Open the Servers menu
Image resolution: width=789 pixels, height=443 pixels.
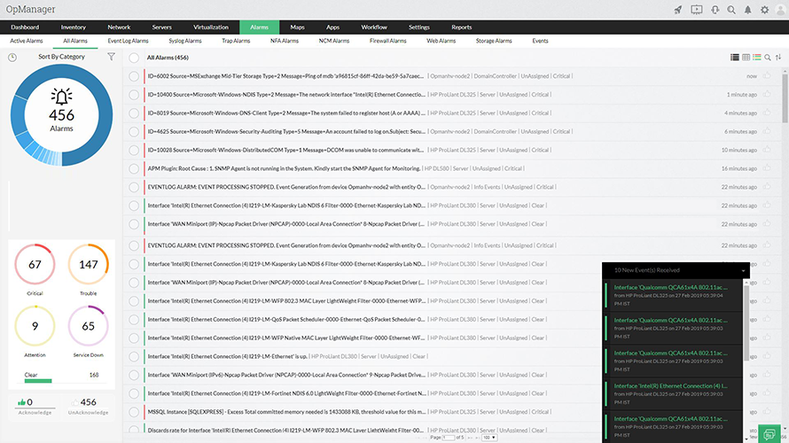161,27
